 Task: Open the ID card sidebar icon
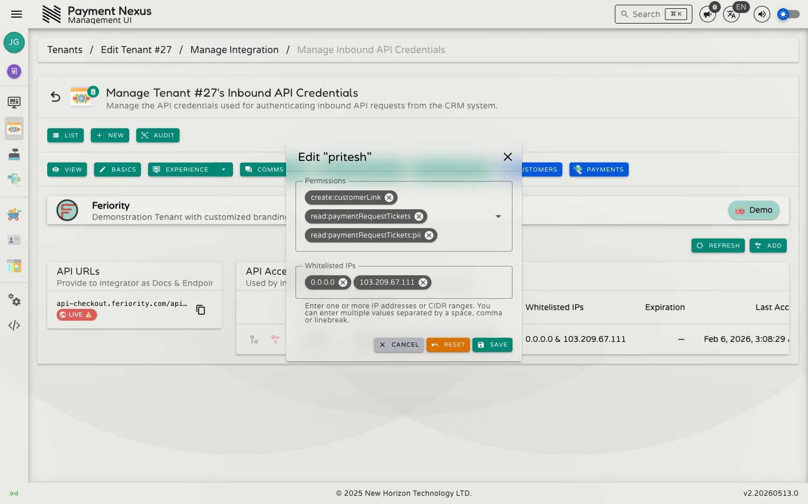tap(14, 240)
